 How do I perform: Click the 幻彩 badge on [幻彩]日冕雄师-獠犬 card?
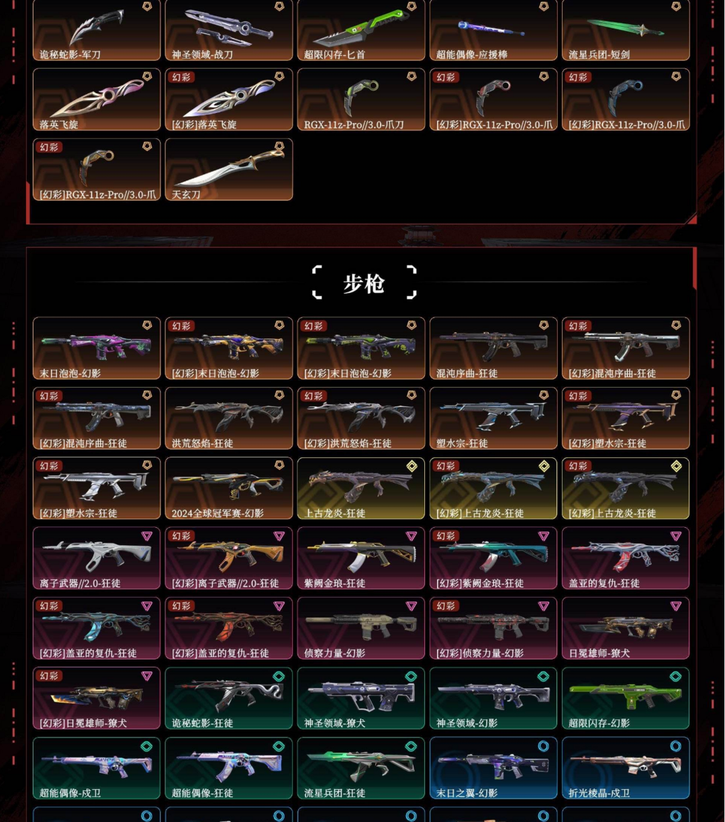tap(49, 676)
